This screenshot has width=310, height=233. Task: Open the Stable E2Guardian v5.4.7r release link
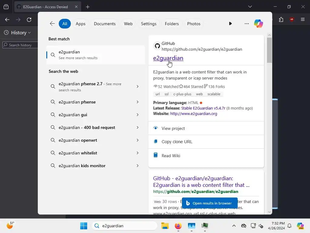point(203,108)
